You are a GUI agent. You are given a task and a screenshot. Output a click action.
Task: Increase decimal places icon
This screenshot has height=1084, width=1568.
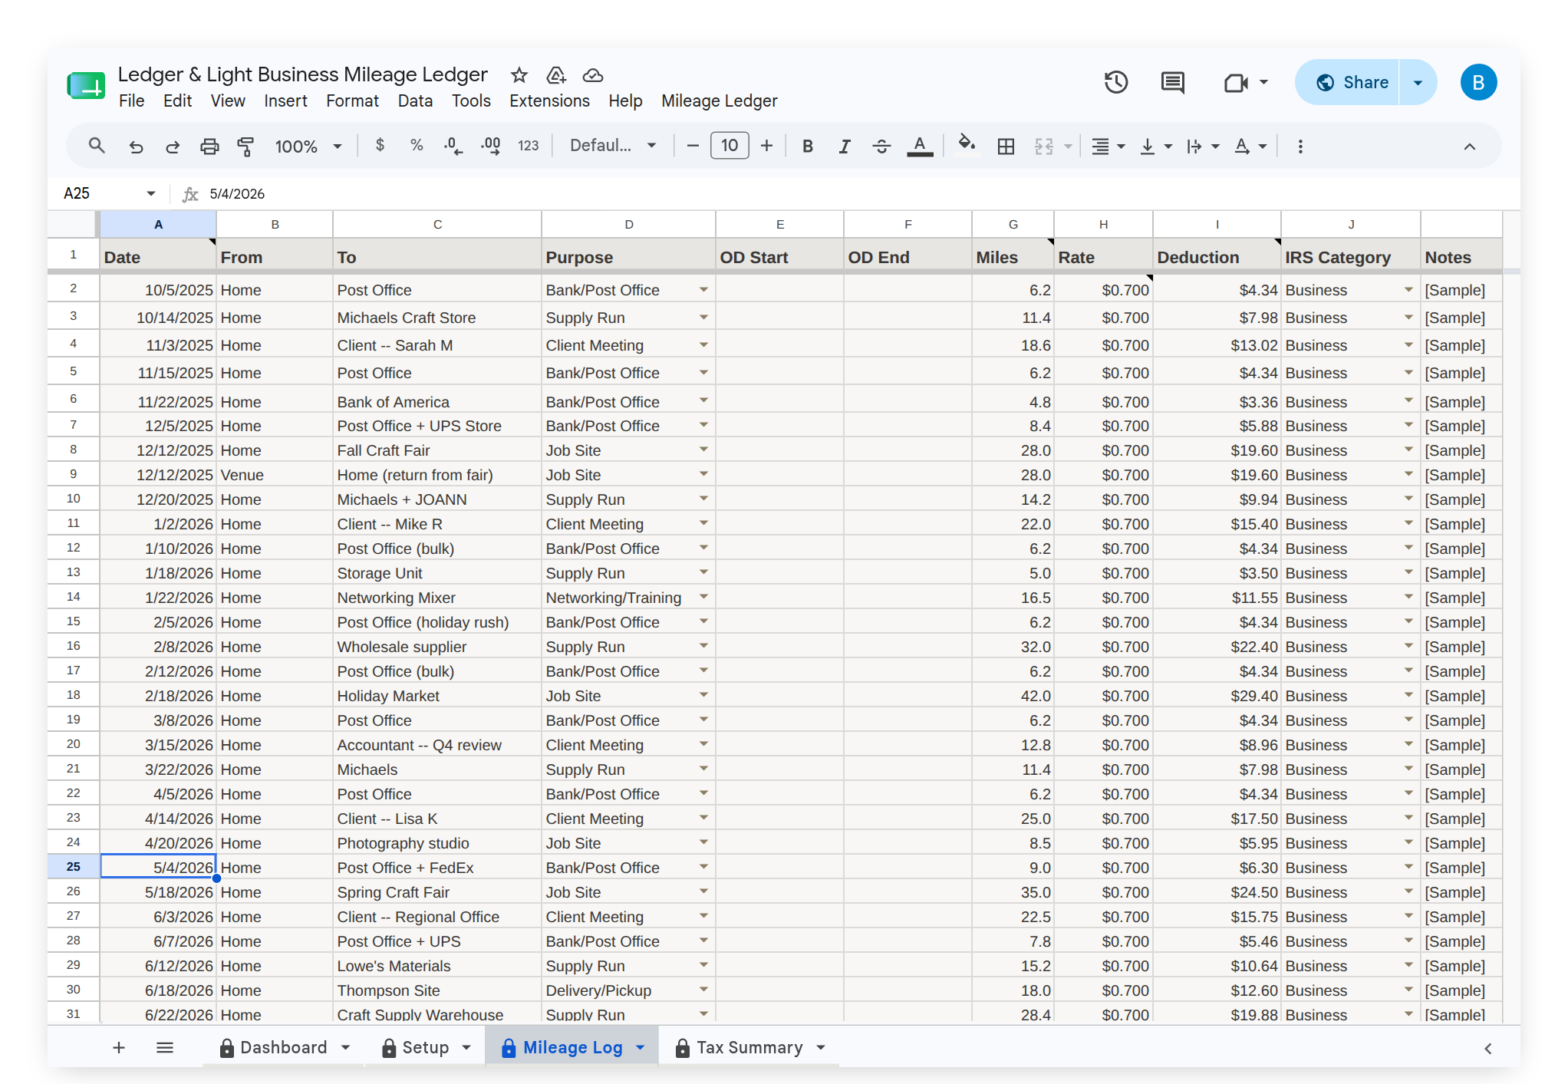[x=491, y=146]
